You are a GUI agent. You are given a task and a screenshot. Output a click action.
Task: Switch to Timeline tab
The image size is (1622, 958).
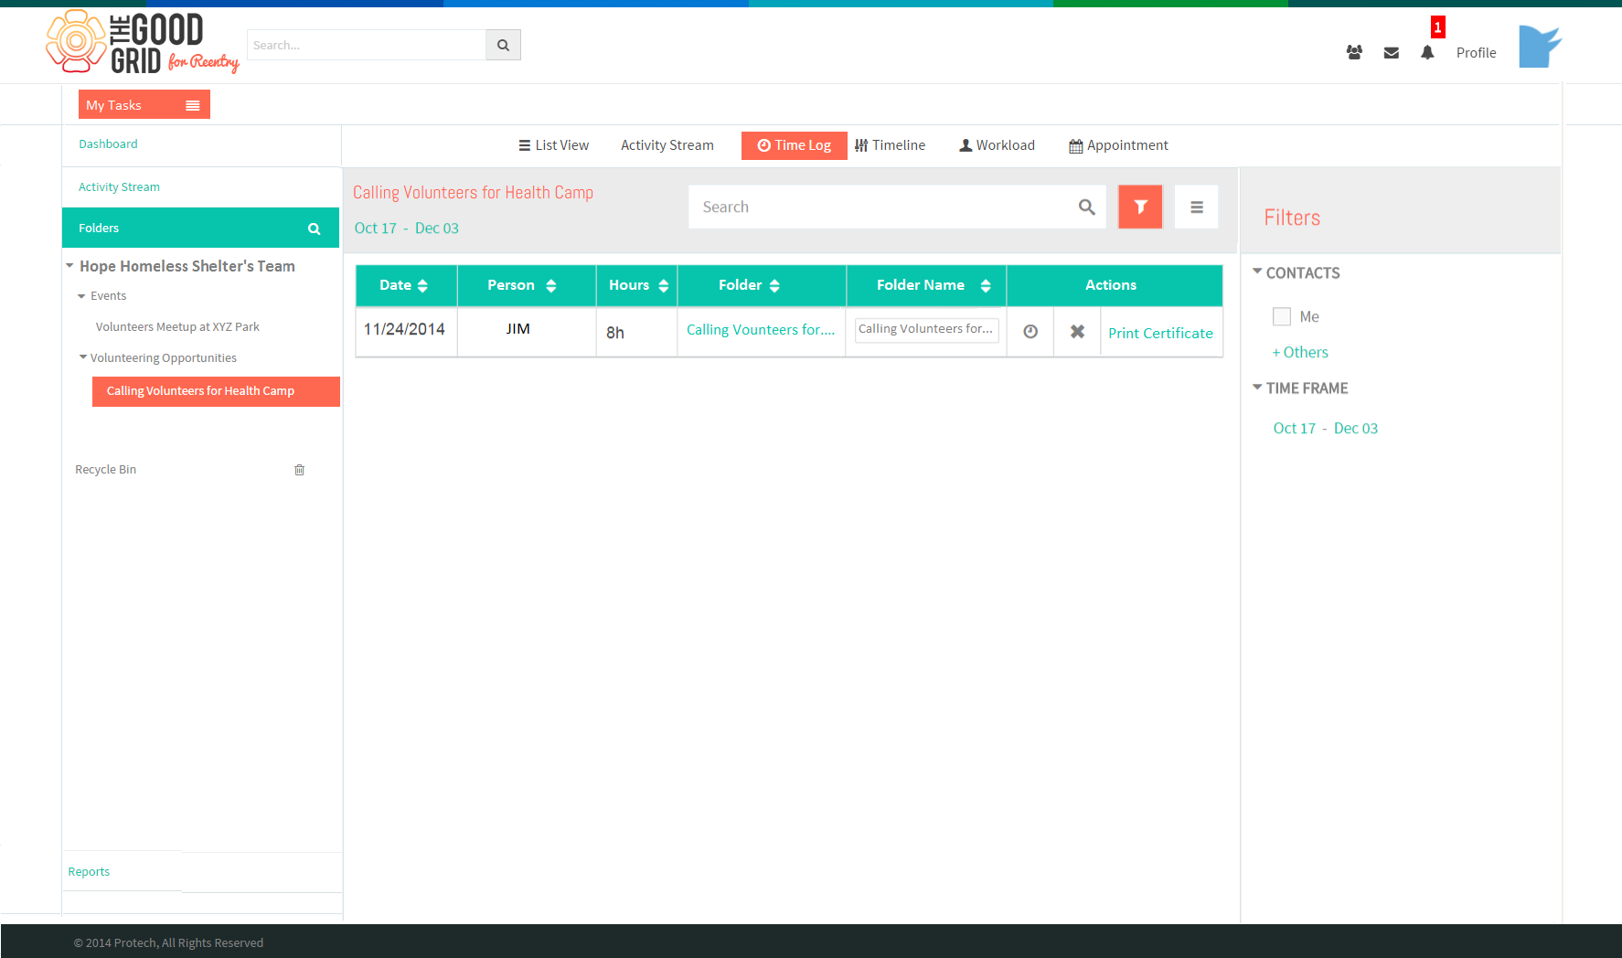pos(890,145)
